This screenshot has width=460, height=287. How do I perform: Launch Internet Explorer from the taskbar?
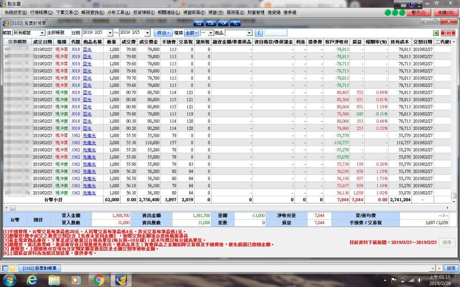tap(31, 280)
